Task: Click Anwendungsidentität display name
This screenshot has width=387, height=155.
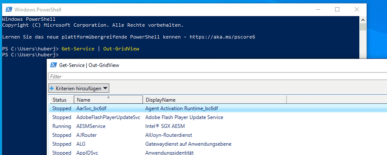Action: [x=170, y=153]
